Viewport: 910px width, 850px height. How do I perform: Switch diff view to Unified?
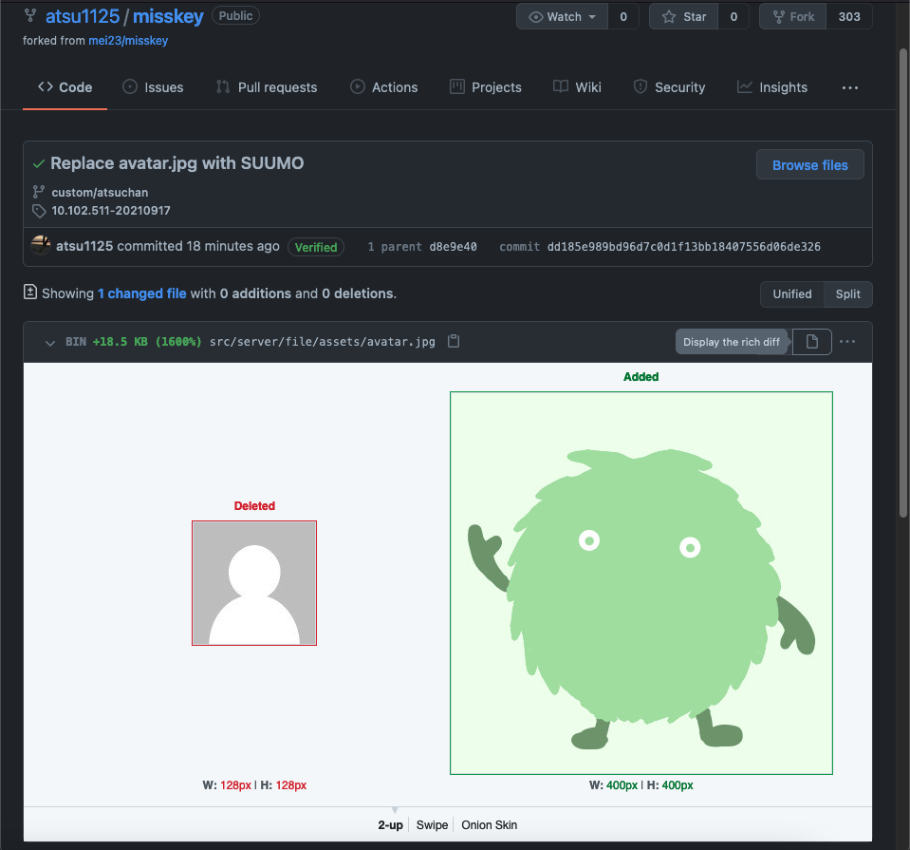[791, 294]
